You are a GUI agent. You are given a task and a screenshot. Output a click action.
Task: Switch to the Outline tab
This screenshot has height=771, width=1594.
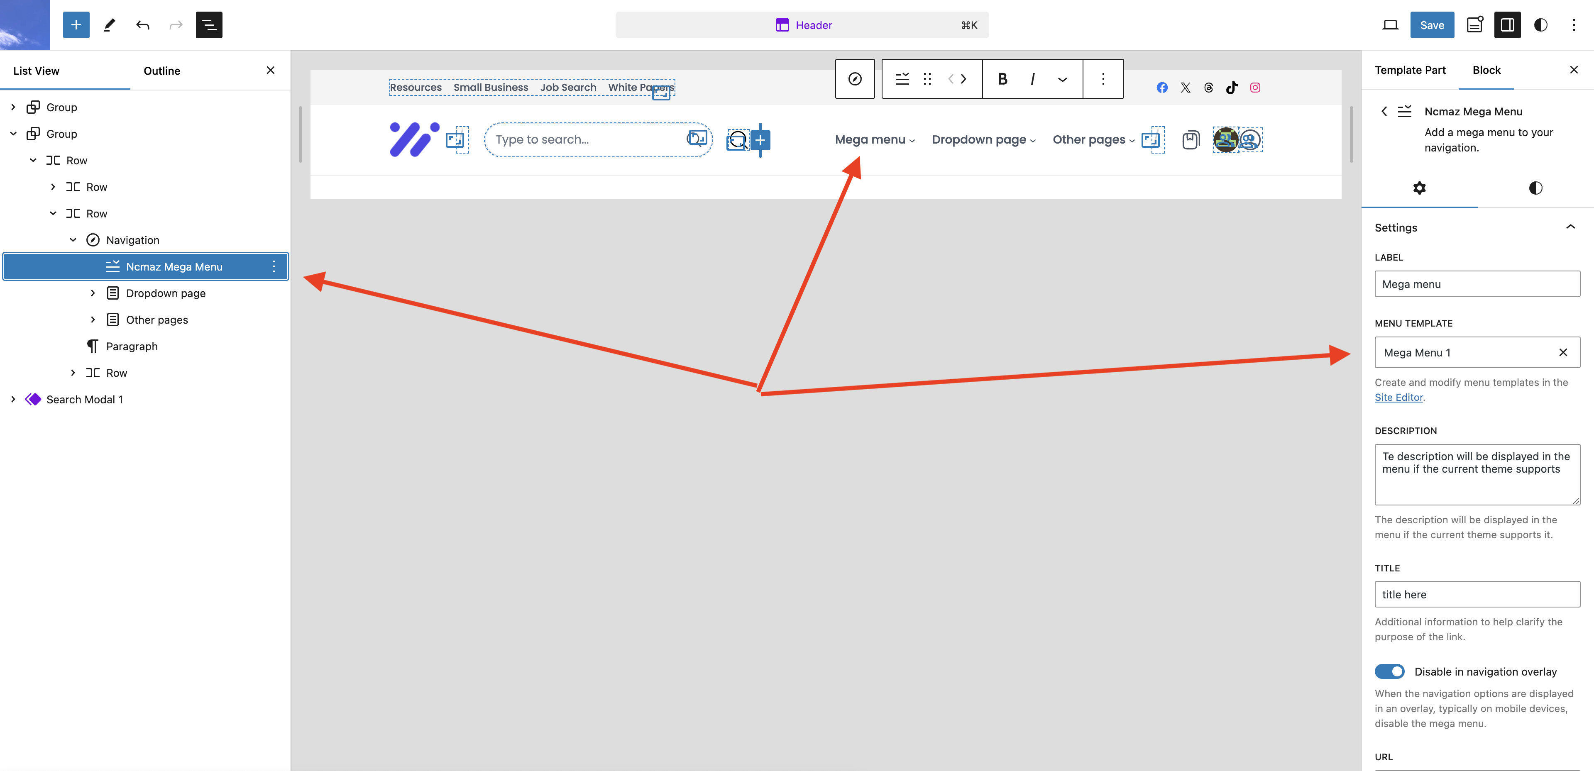pyautogui.click(x=161, y=71)
